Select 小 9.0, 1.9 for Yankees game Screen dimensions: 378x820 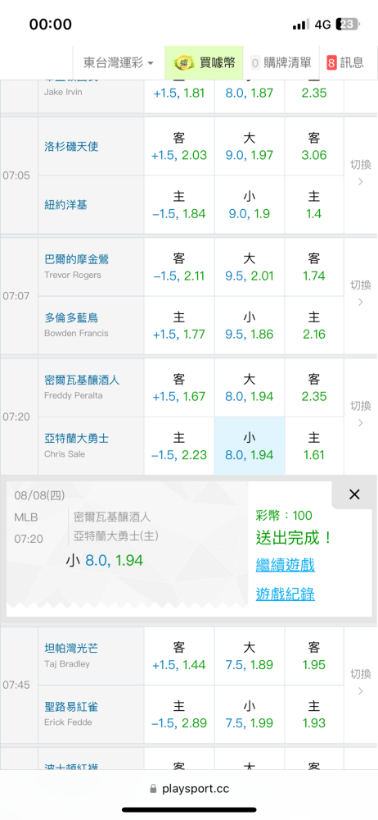coord(250,205)
